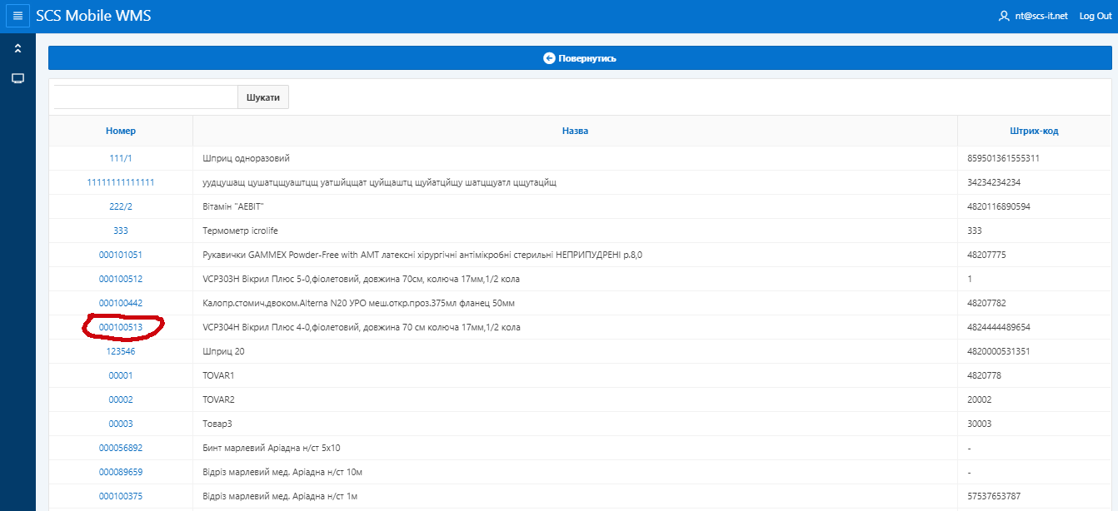Select the name Калопр.стомич.двоком.Alterna N20

point(359,303)
